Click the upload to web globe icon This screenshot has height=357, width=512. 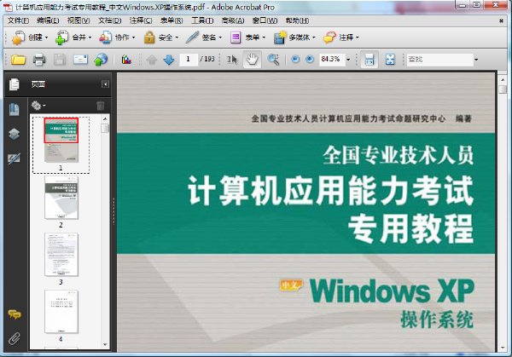pos(101,60)
